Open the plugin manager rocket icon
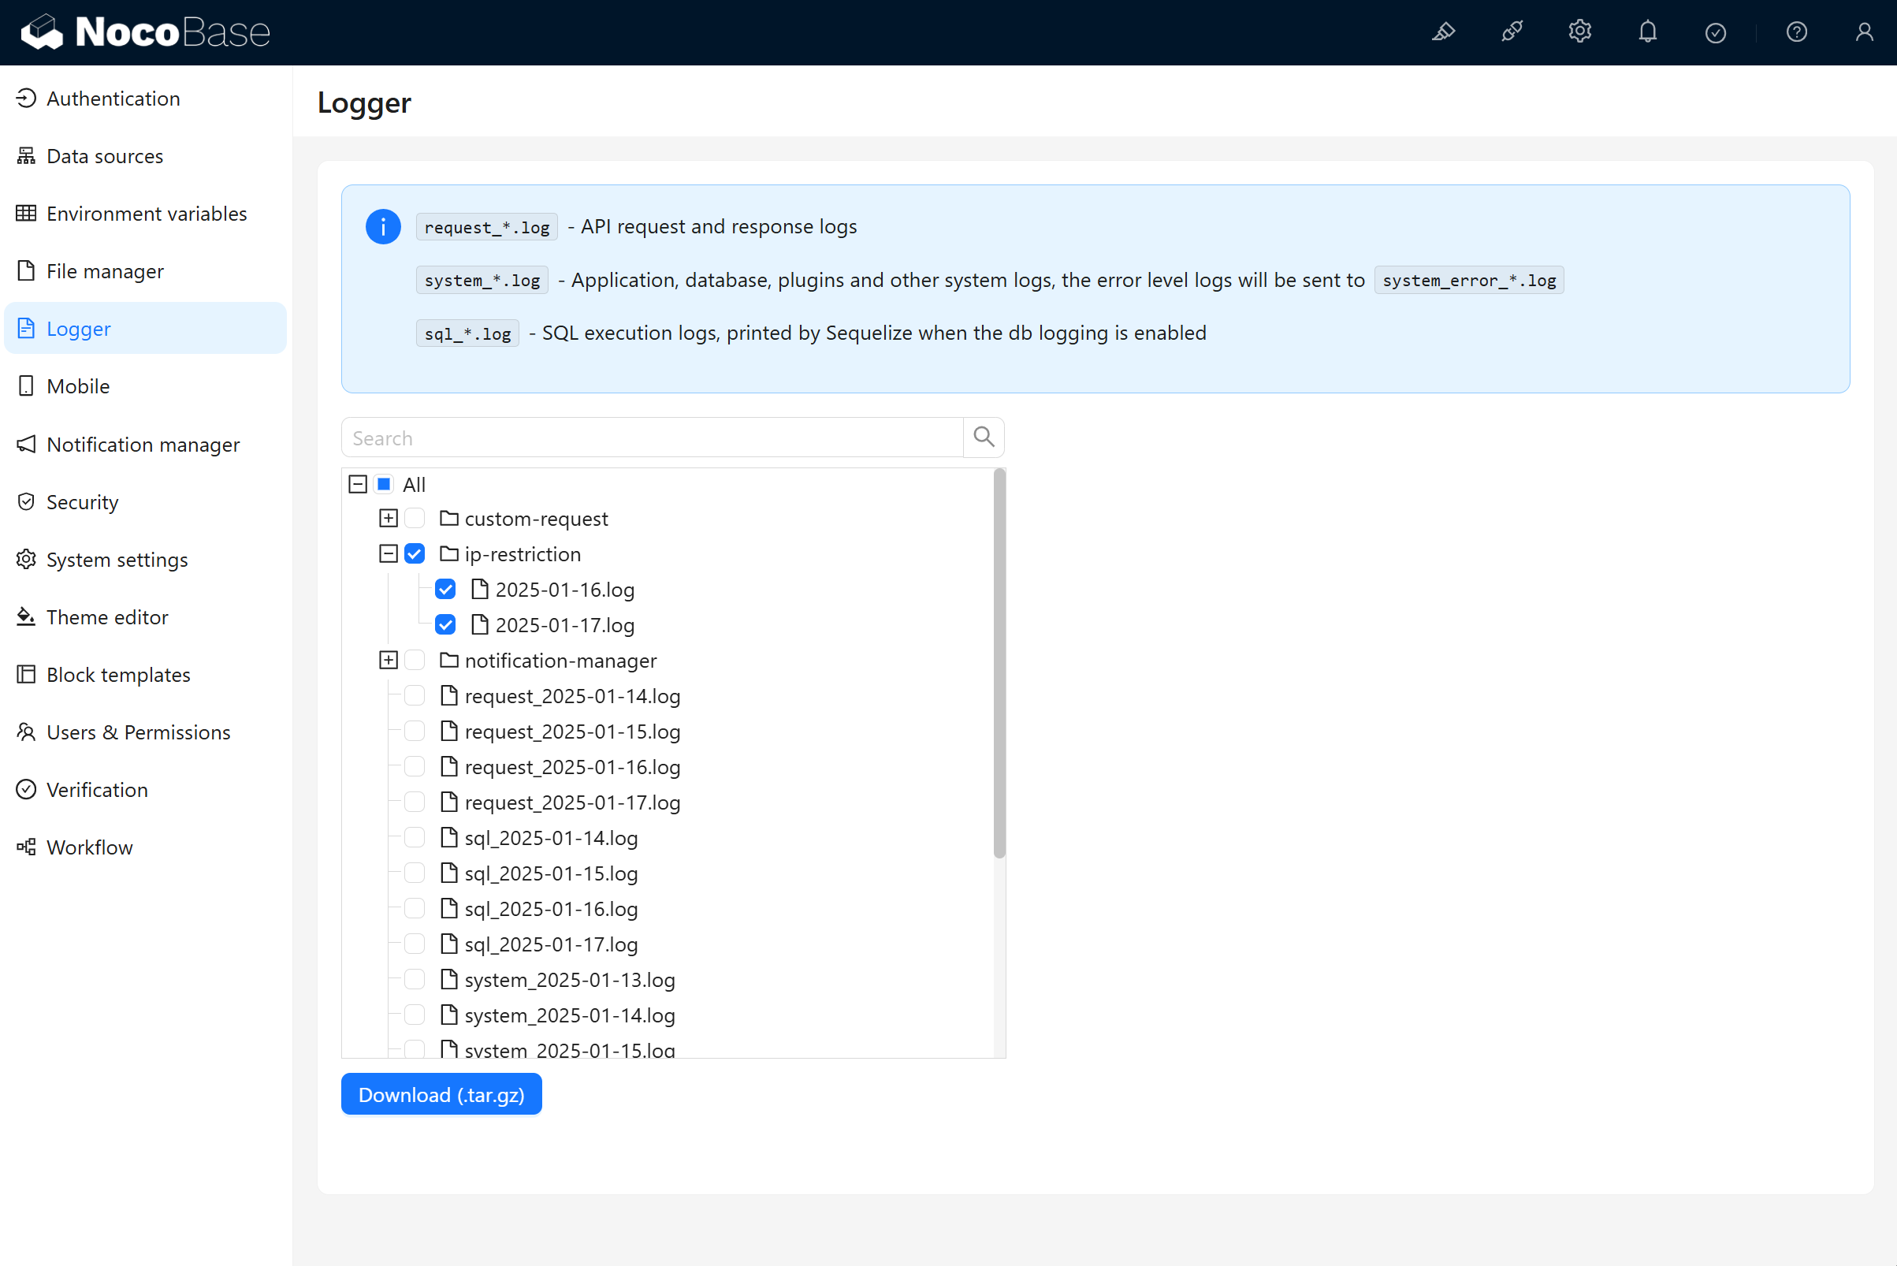Screen dimensions: 1897x1266 1511,32
